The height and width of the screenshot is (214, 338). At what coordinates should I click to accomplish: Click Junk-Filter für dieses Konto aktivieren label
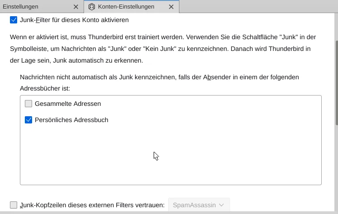[x=74, y=20]
